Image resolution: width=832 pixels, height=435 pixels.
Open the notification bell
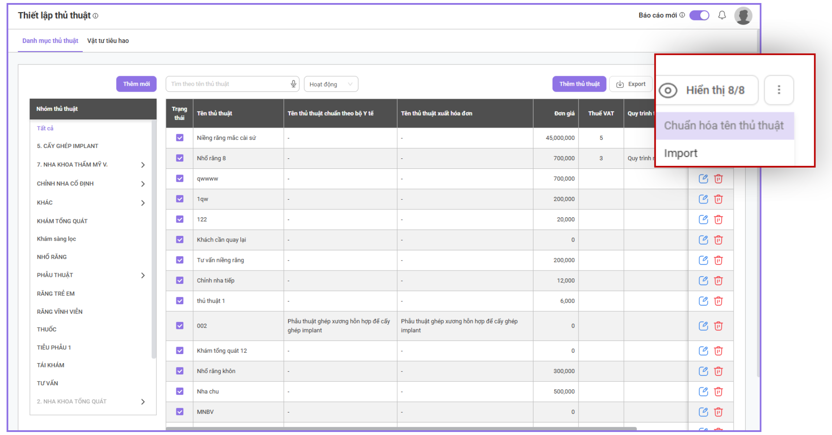pos(722,15)
